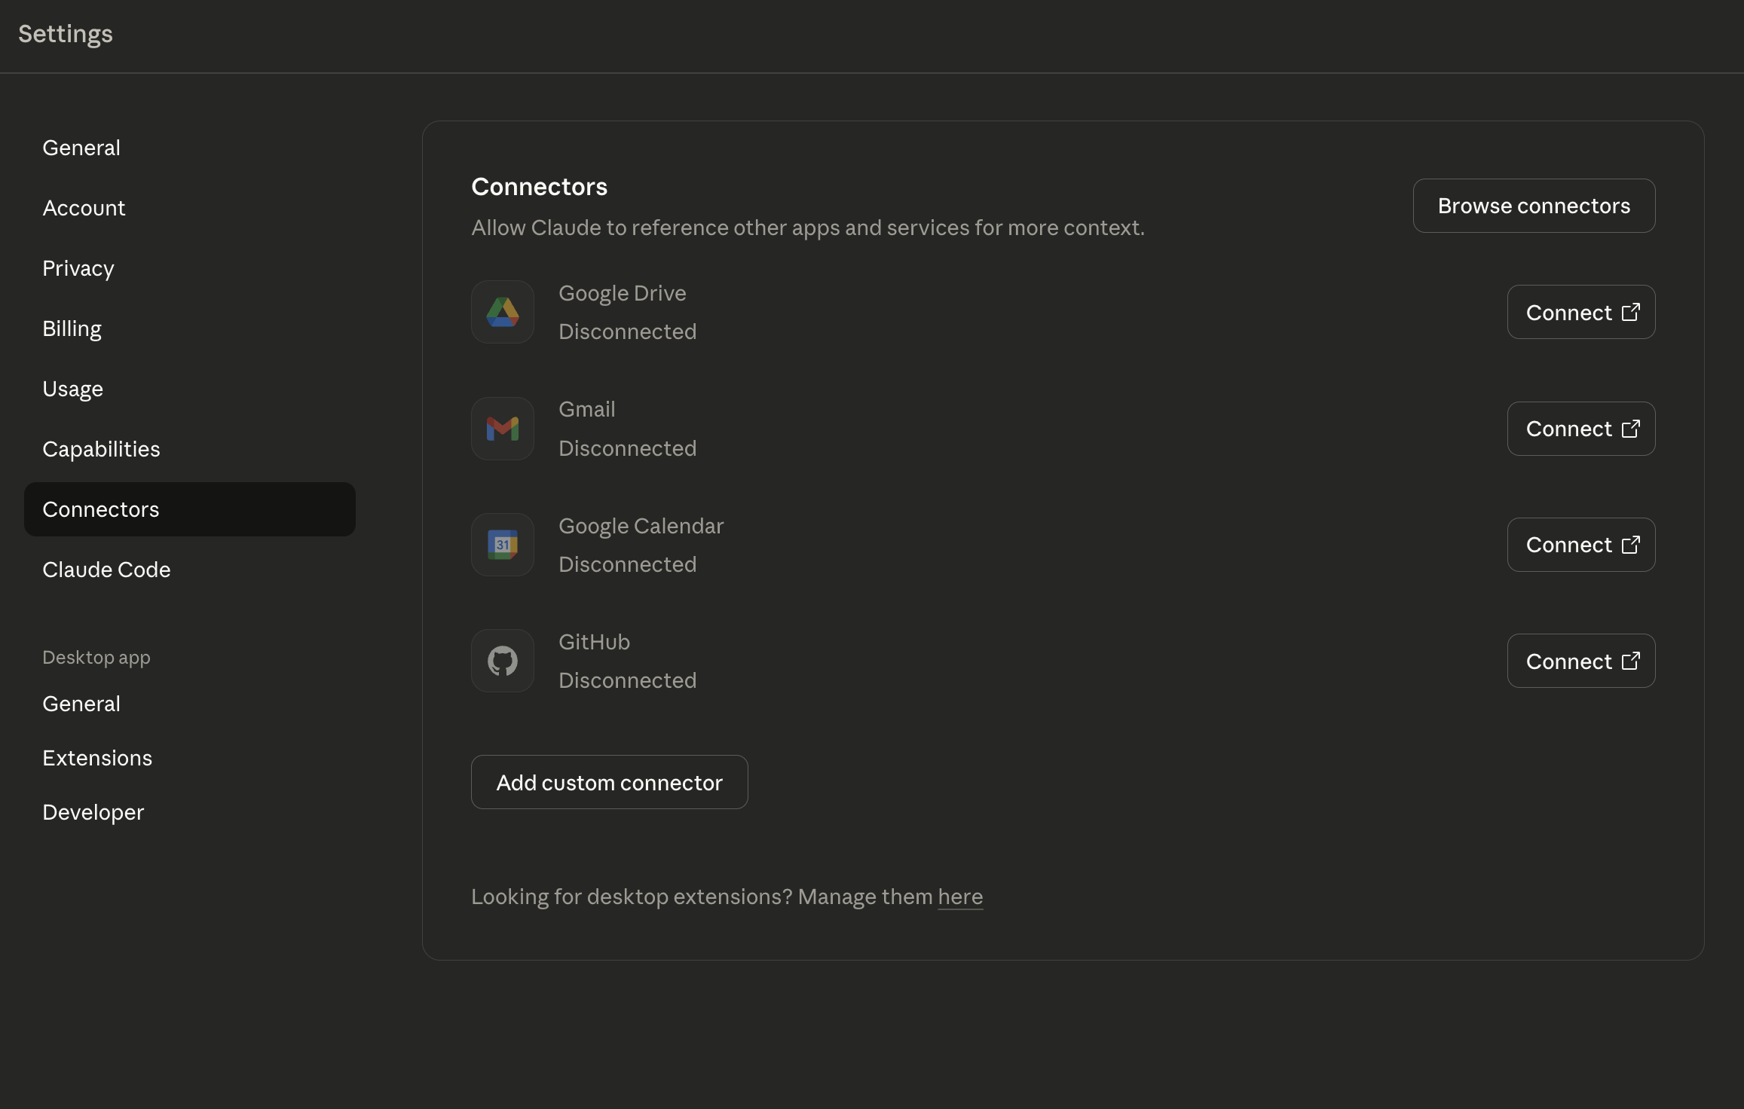The width and height of the screenshot is (1744, 1109).
Task: Open the Account settings tab
Action: click(84, 208)
